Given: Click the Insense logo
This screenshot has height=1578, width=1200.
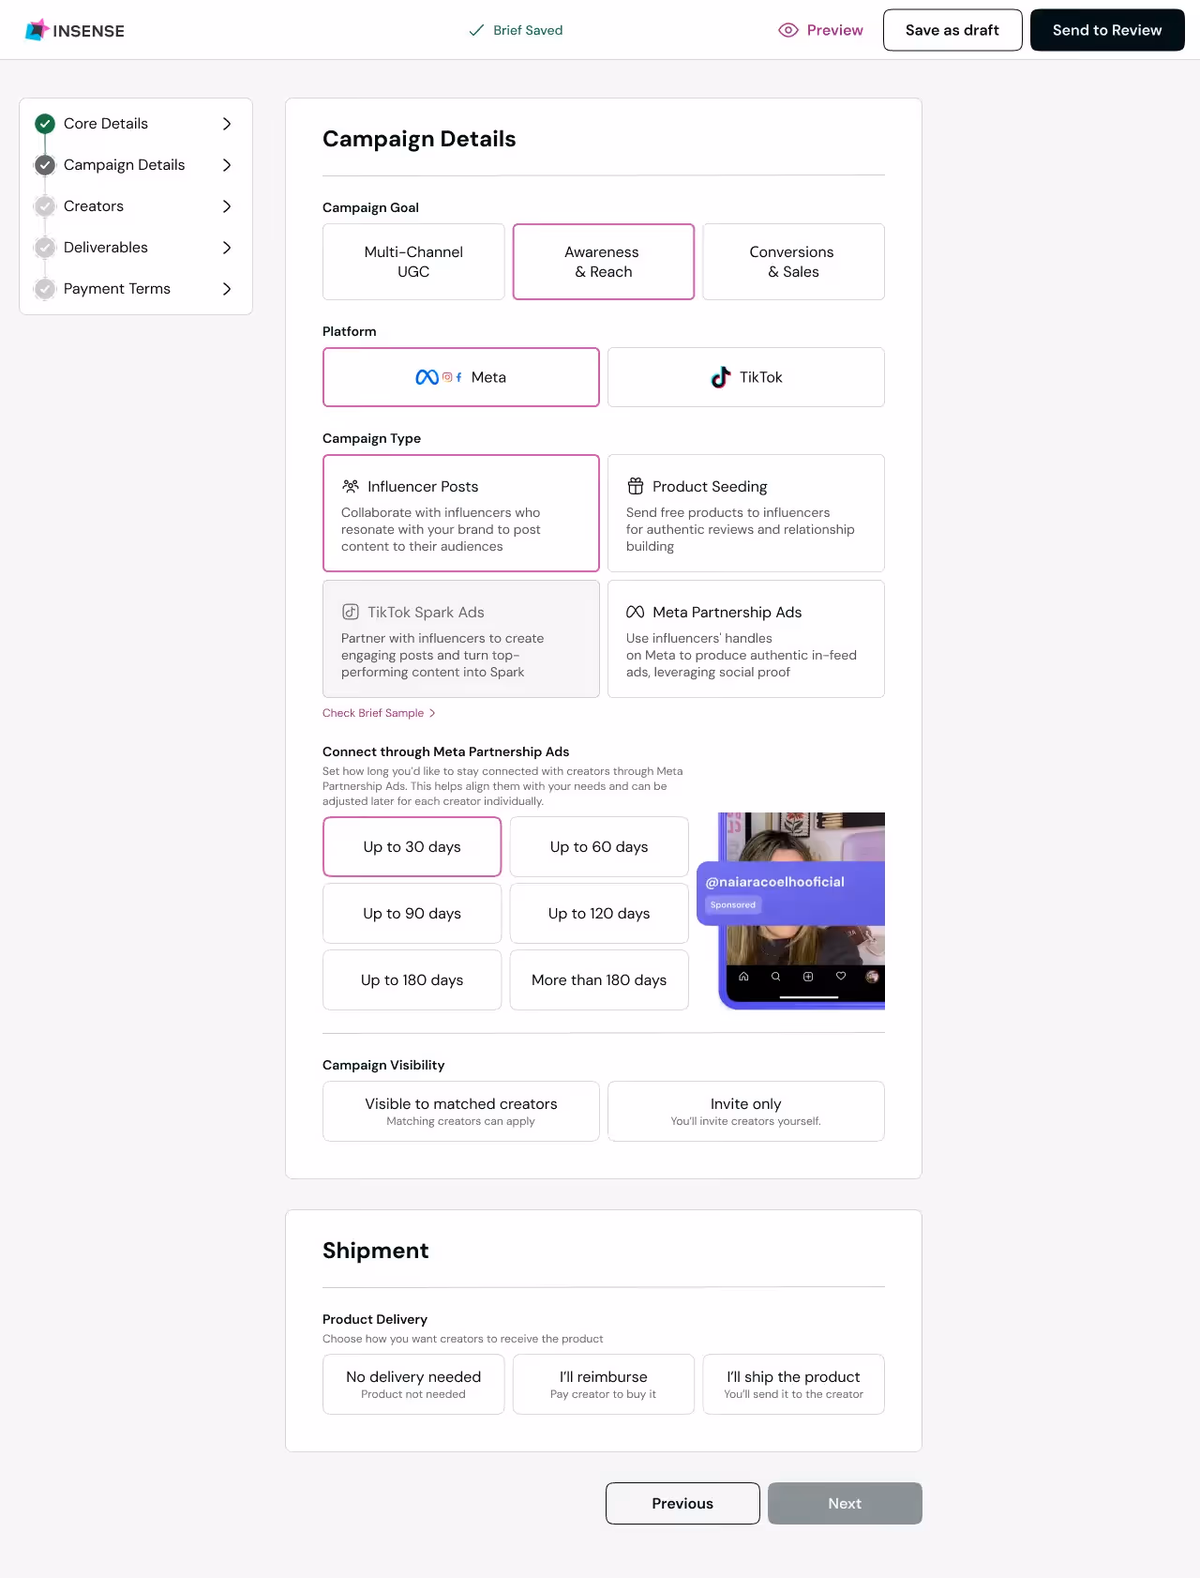Looking at the screenshot, I should 75,30.
